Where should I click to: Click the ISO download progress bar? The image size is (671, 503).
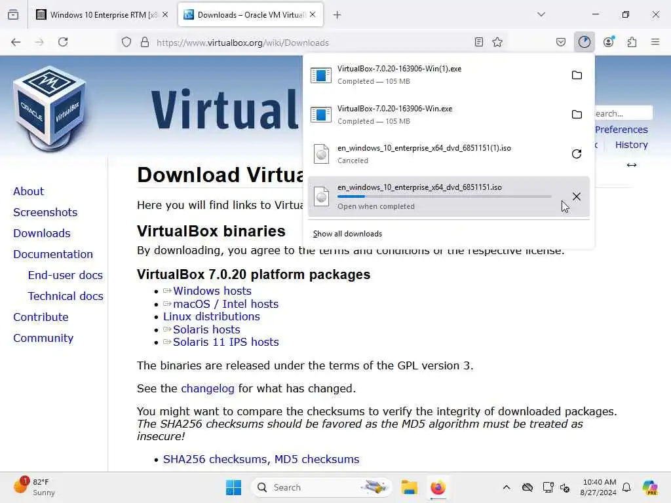click(444, 196)
